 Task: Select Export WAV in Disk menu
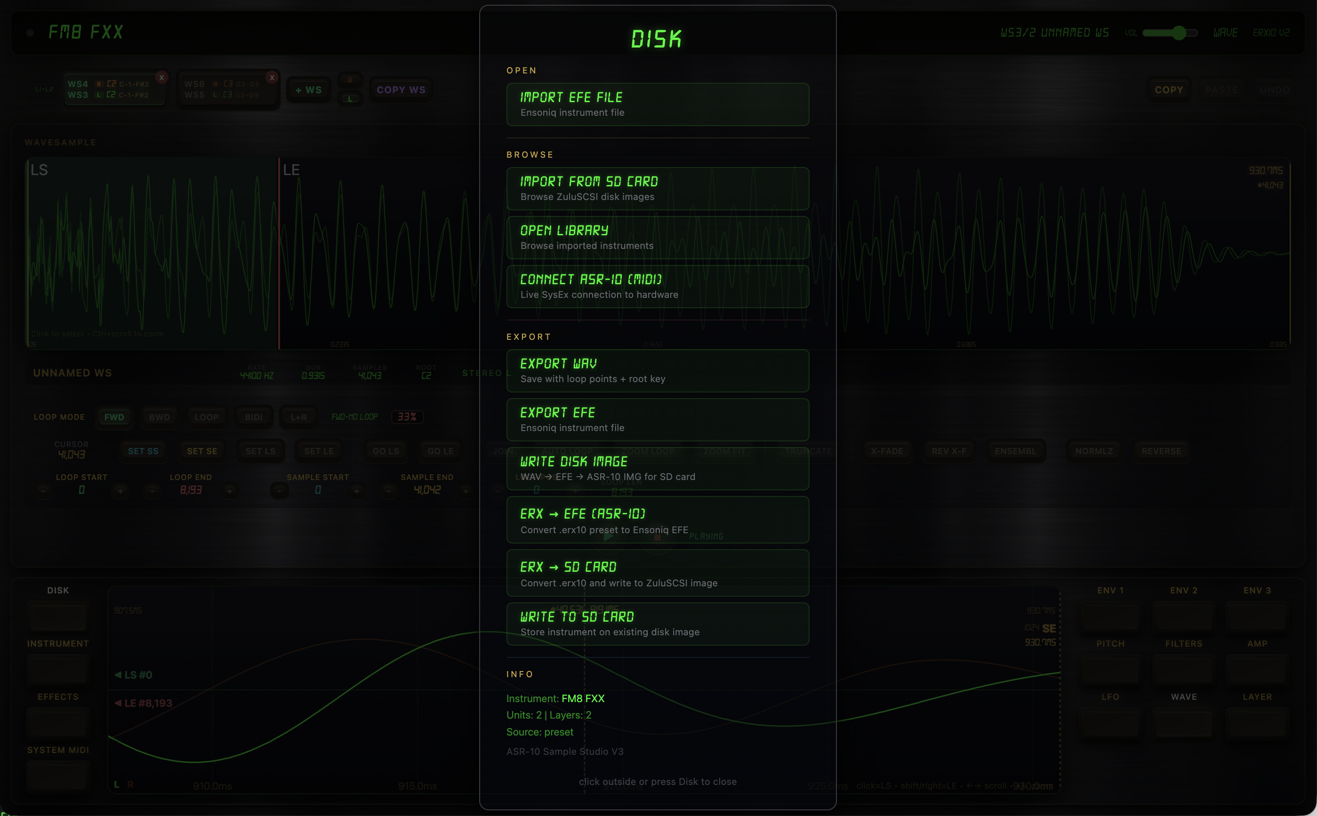(x=658, y=371)
